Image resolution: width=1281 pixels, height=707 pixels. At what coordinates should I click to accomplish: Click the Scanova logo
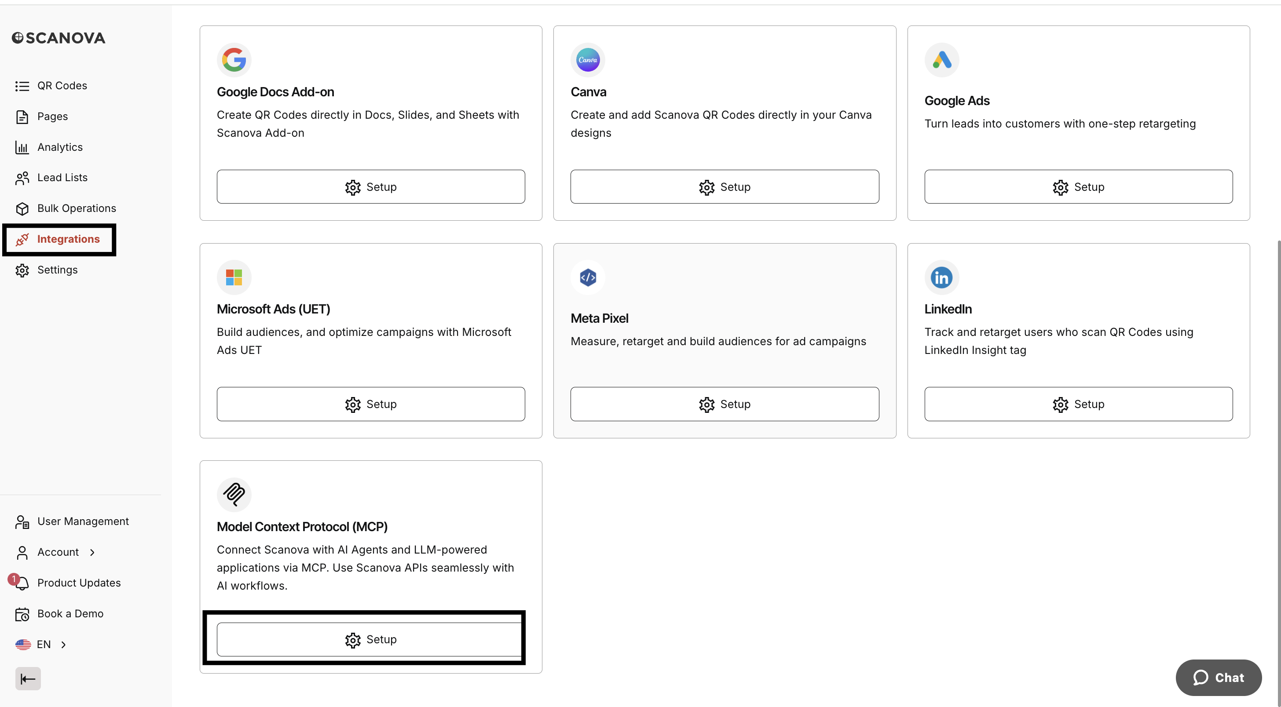(59, 38)
